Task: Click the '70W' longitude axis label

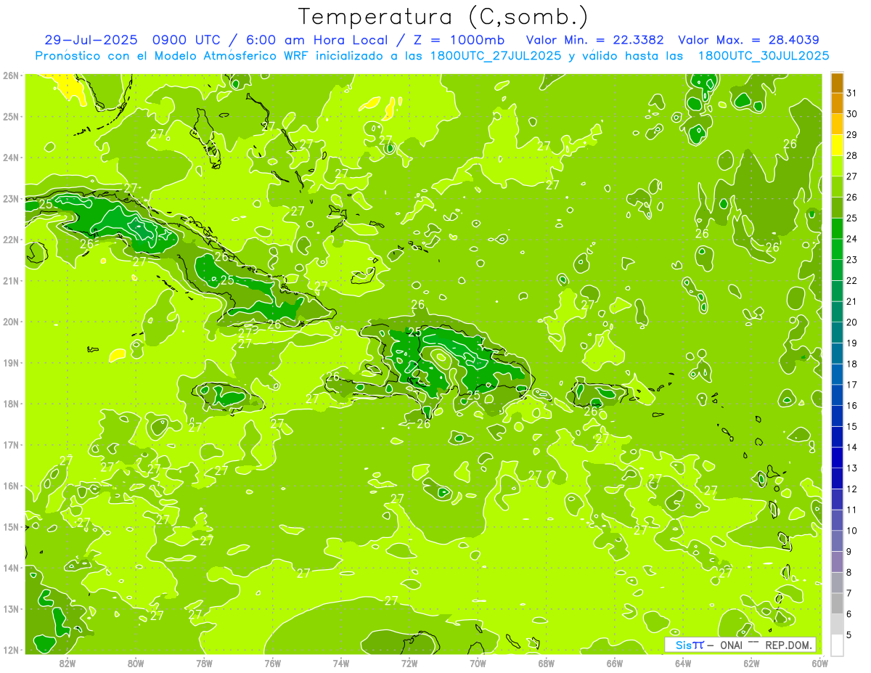Action: pos(478,663)
